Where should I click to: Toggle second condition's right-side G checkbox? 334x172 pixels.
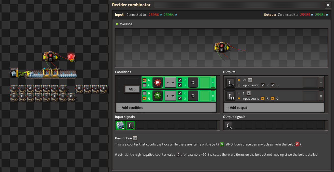coord(180,98)
